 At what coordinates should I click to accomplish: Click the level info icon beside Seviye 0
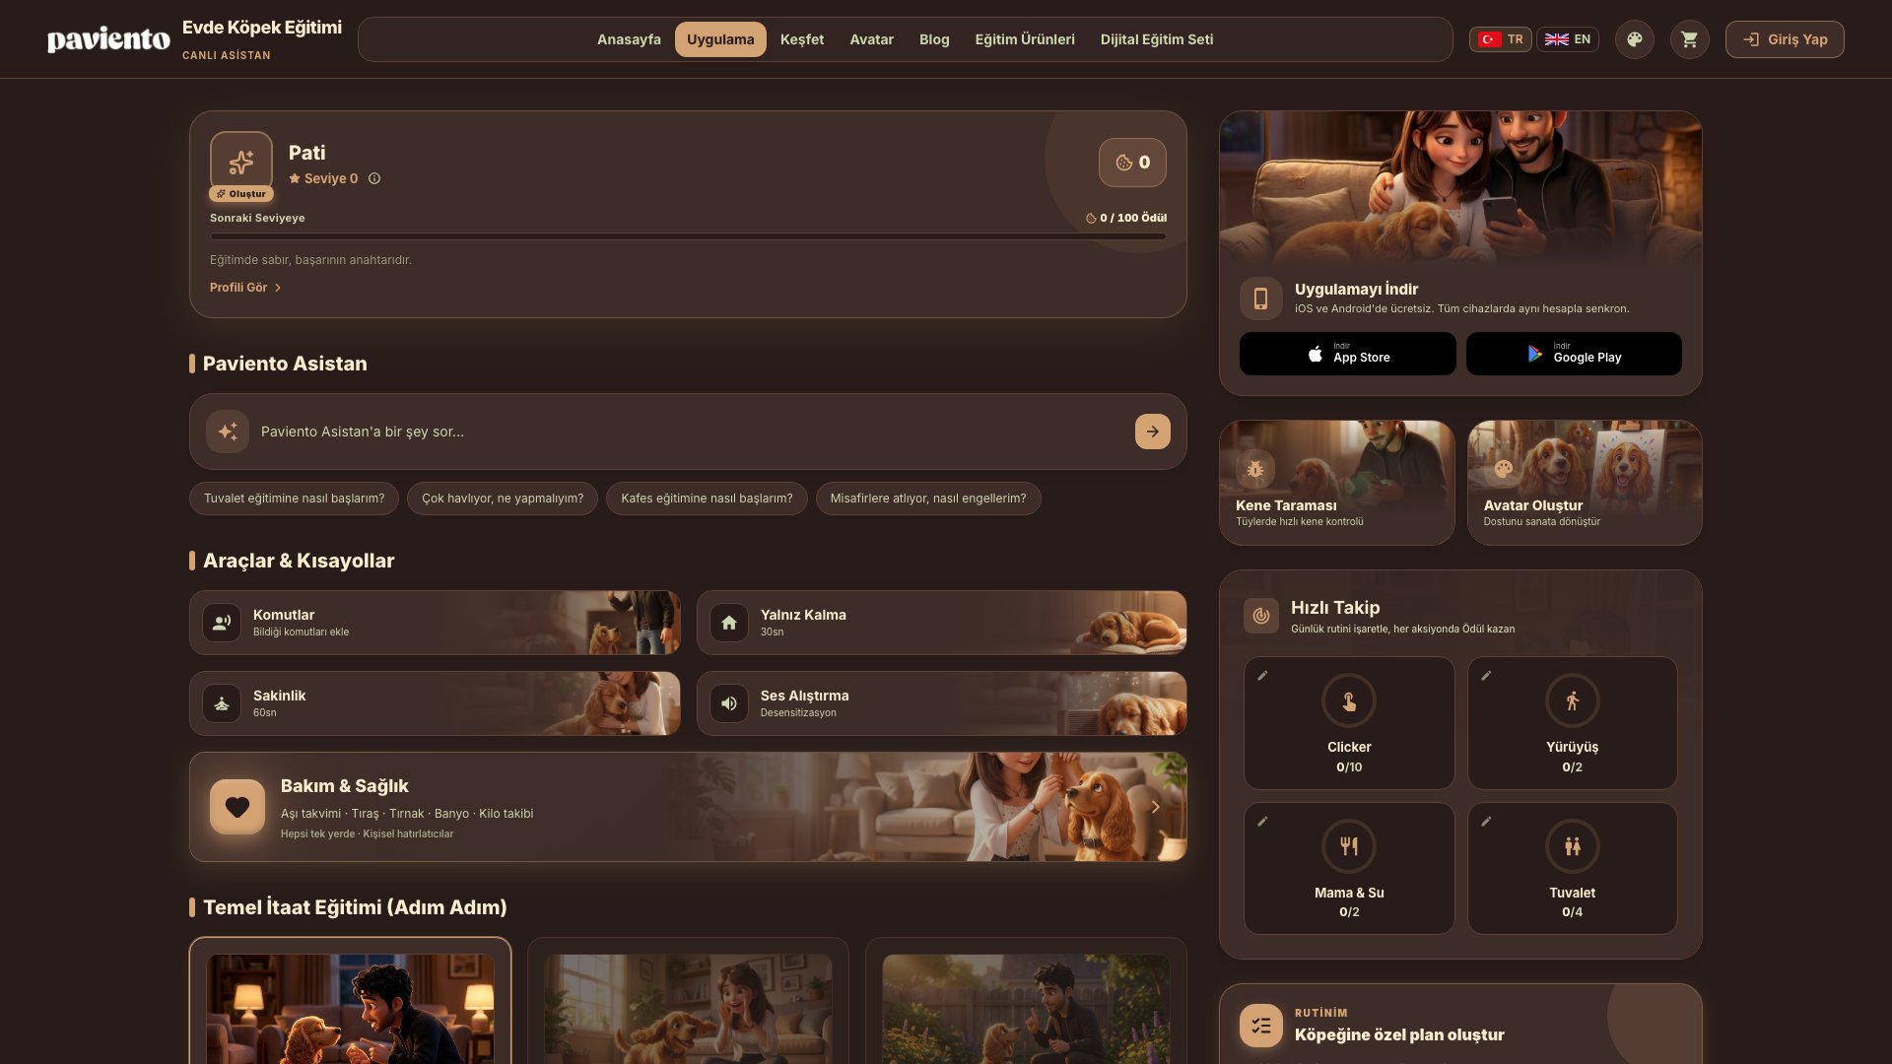pos(374,178)
